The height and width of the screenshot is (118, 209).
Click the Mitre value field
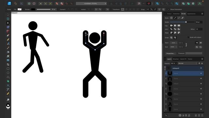tap(199, 29)
